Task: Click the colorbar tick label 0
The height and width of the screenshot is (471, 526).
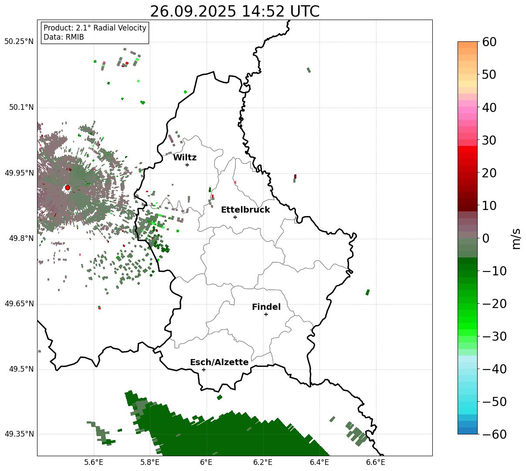Action: point(485,238)
